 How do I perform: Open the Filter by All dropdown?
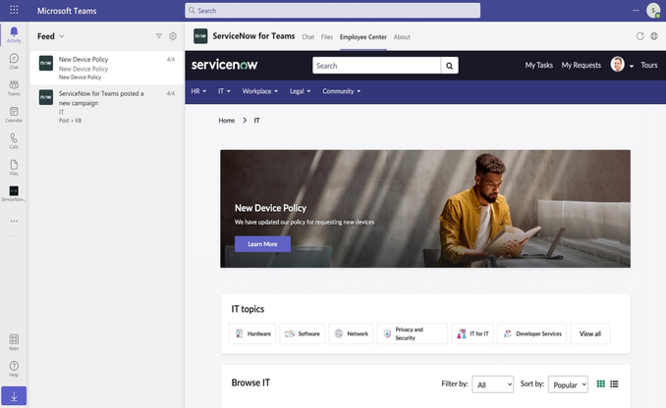pos(493,384)
